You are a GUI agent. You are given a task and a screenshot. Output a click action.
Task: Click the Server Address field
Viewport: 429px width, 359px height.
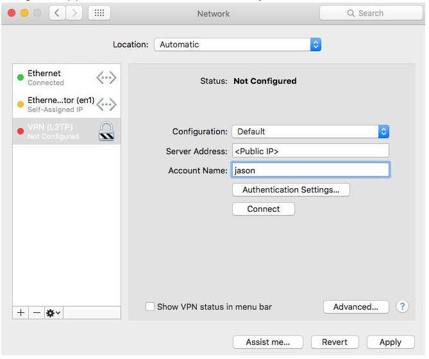click(310, 151)
